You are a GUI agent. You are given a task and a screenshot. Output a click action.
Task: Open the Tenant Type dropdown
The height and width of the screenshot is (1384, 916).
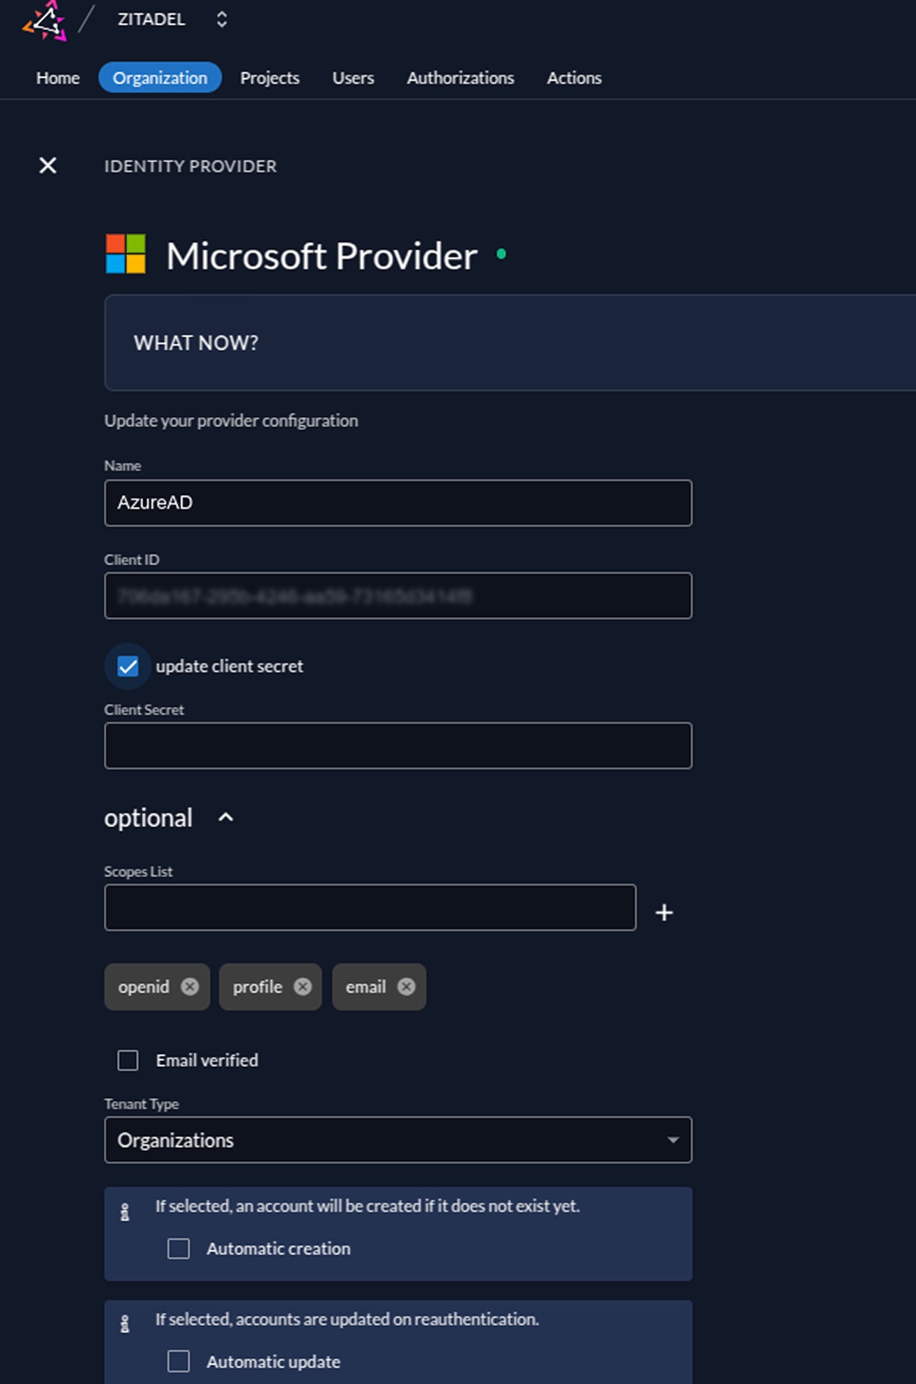[398, 1140]
